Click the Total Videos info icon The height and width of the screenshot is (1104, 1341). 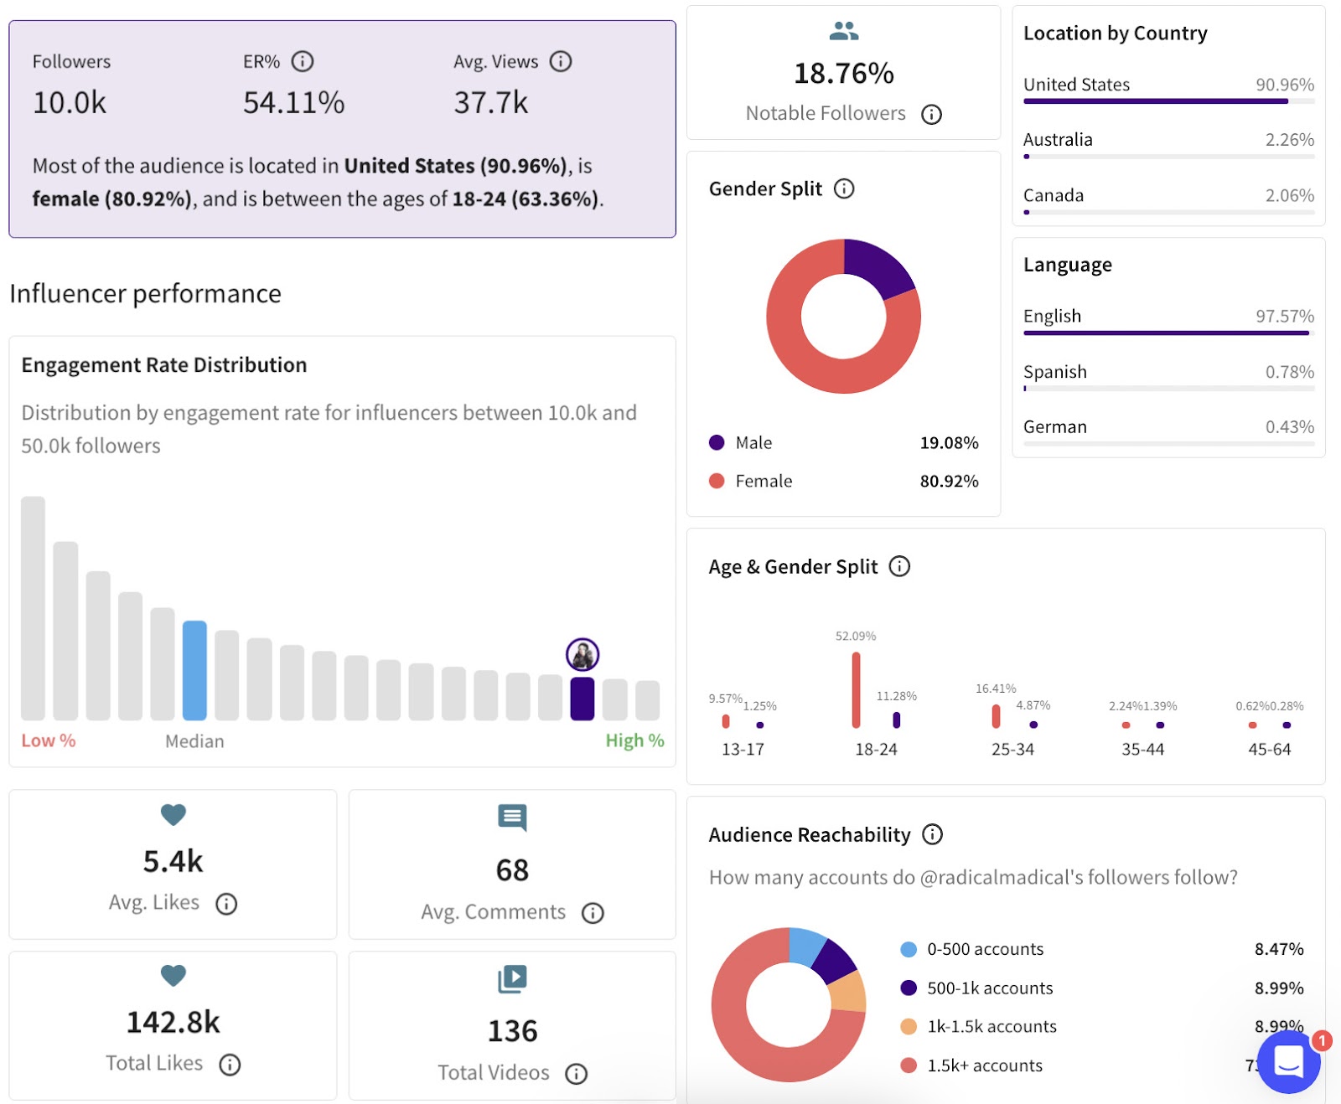point(575,1073)
